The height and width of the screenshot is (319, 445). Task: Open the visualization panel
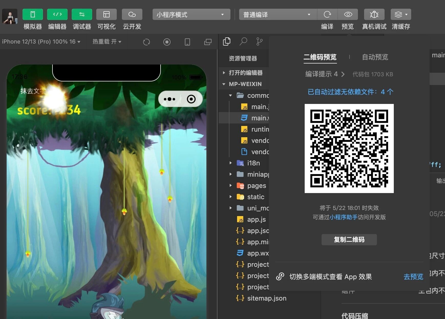[106, 14]
